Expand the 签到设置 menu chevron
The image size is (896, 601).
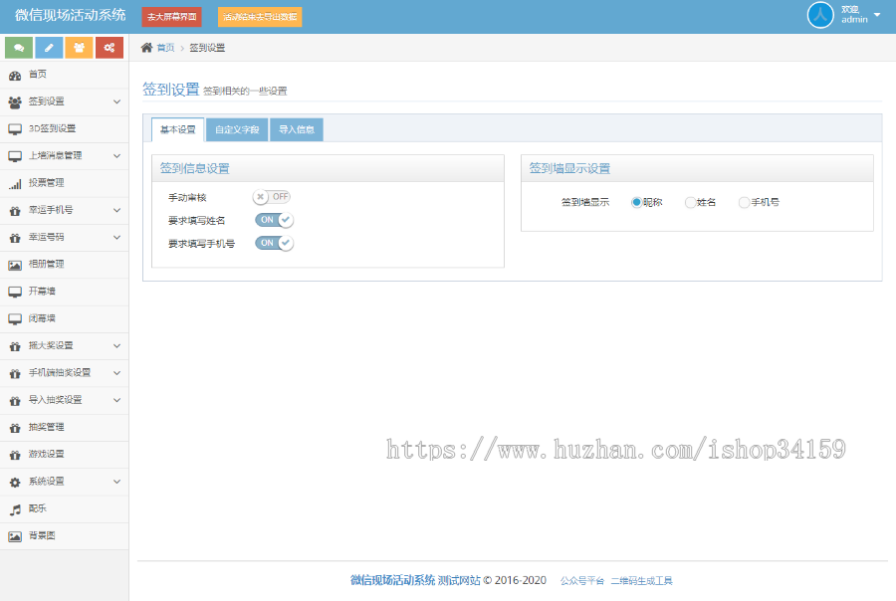(116, 101)
